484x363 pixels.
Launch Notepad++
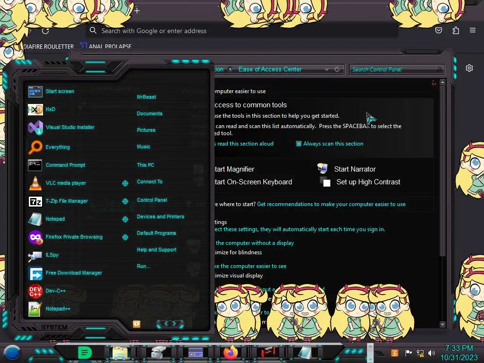[49, 309]
